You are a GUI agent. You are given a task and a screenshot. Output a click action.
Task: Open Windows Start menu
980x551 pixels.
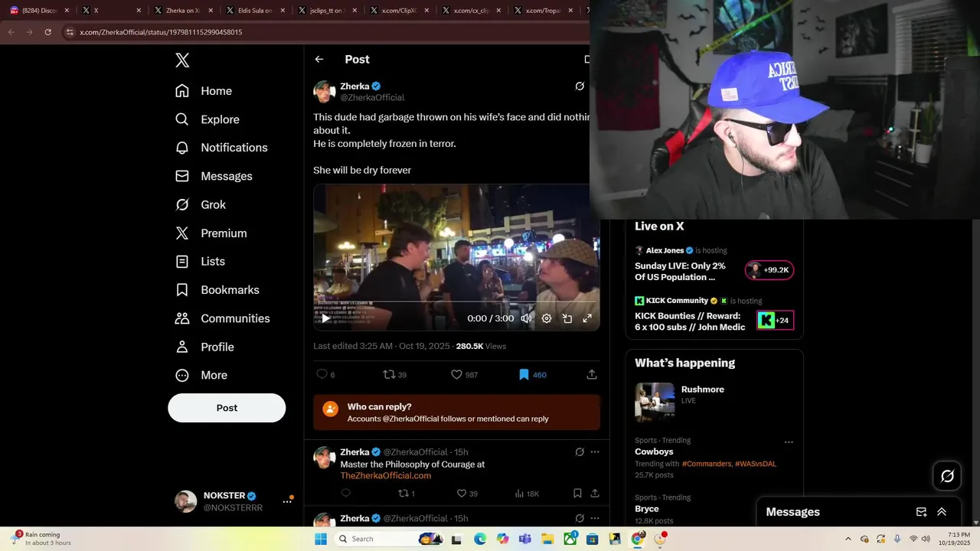(321, 539)
